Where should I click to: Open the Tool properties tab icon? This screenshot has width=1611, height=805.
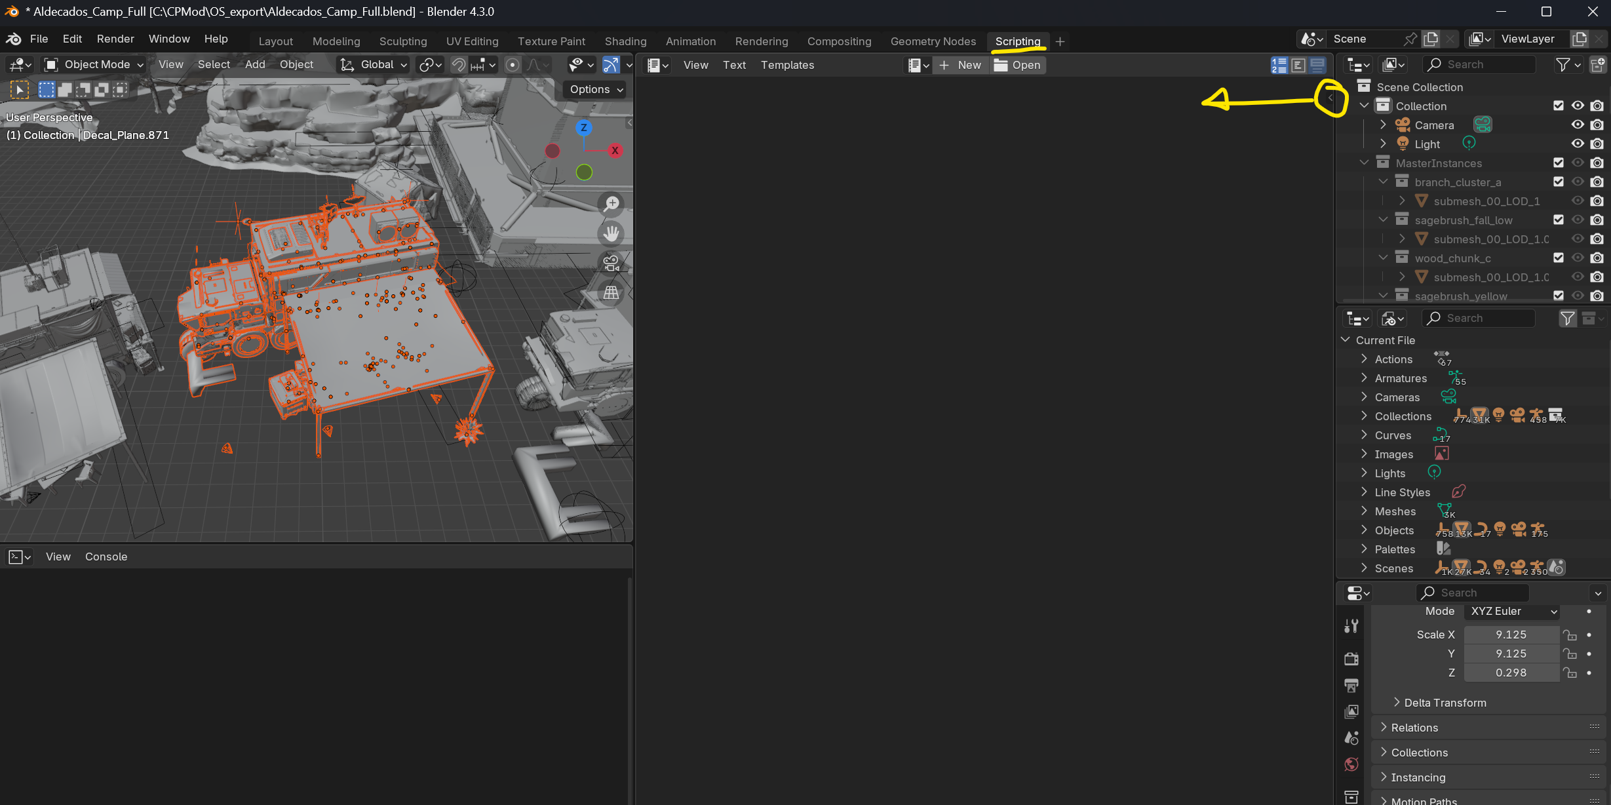[1351, 627]
